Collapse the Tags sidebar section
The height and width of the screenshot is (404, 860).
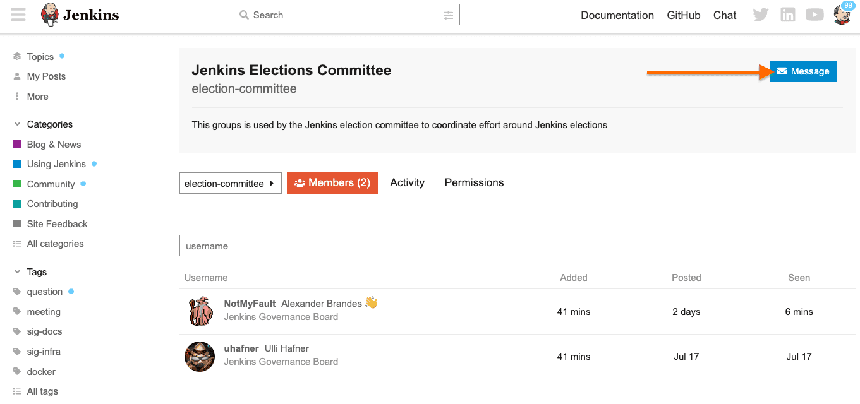17,272
